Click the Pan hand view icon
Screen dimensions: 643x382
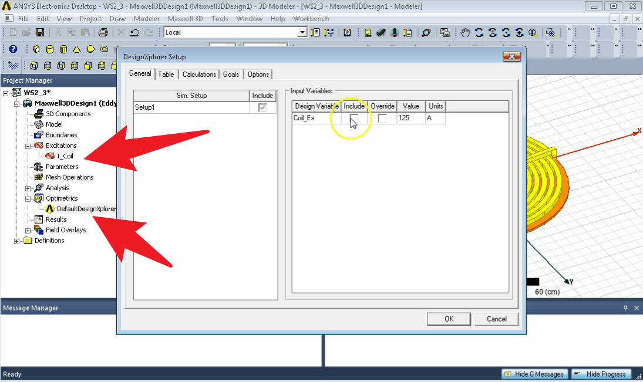465,32
